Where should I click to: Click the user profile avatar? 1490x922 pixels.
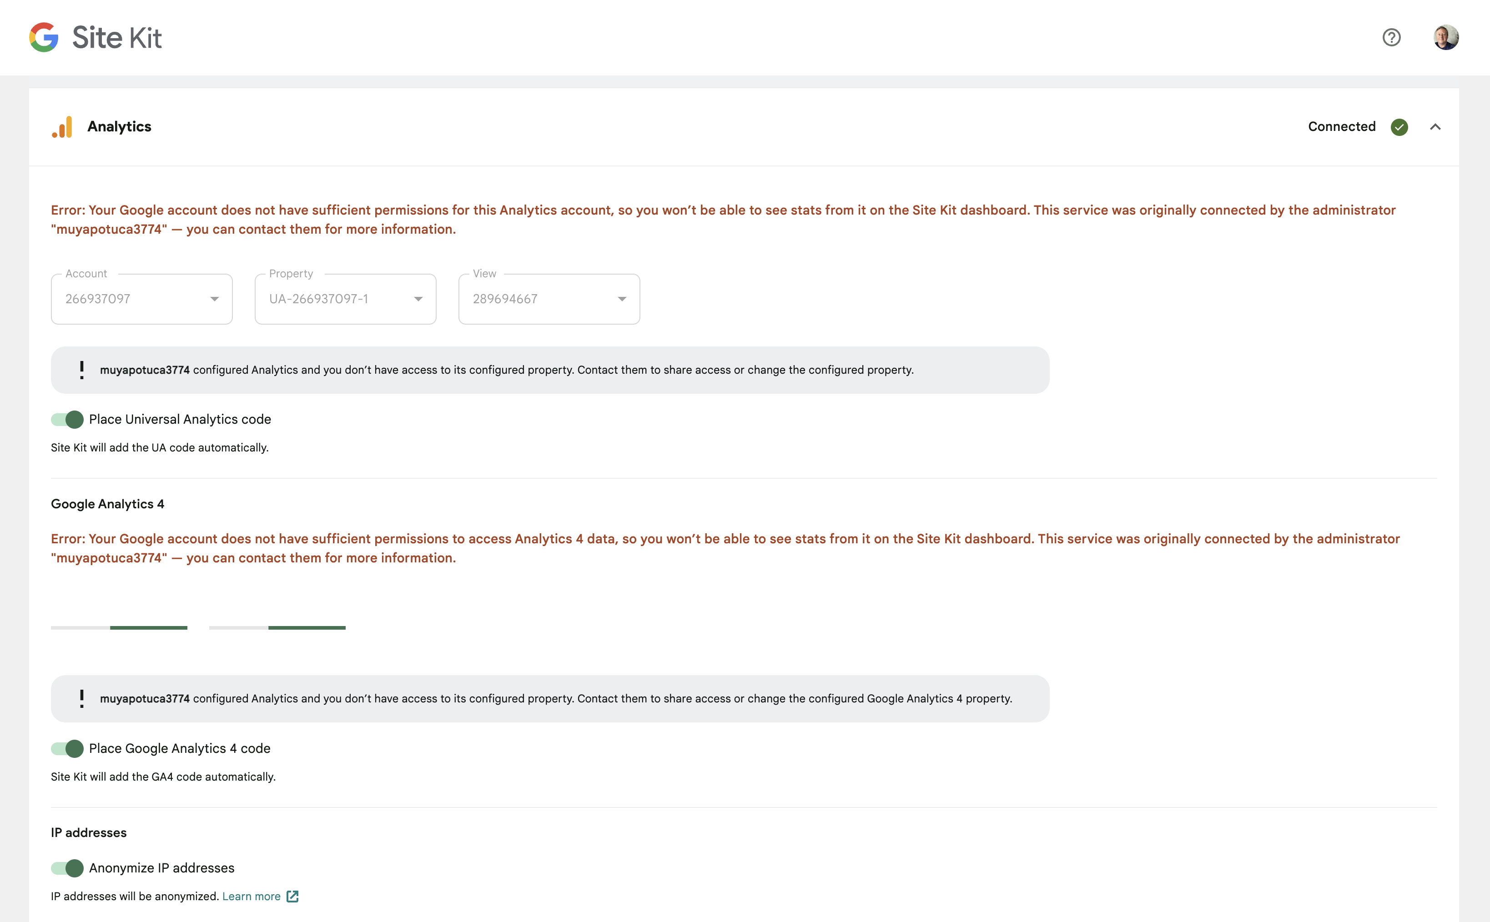1445,37
